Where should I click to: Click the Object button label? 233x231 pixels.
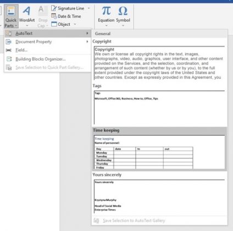(64, 24)
